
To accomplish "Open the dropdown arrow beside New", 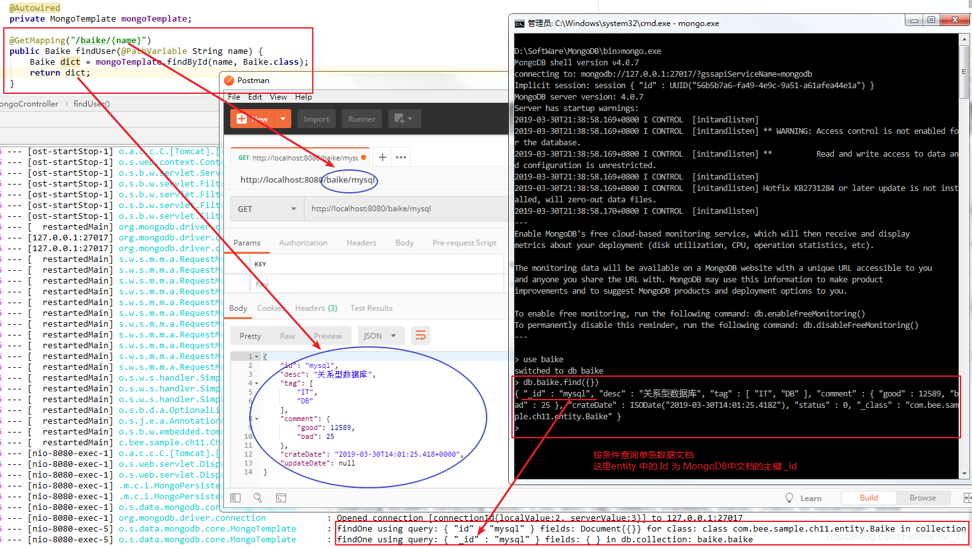I will click(x=283, y=119).
